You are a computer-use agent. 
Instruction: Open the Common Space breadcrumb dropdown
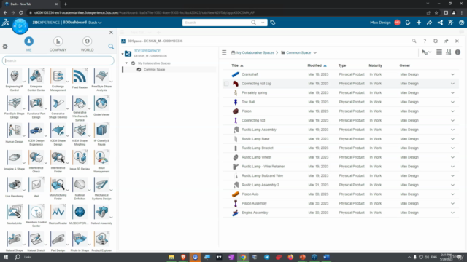pyautogui.click(x=315, y=52)
